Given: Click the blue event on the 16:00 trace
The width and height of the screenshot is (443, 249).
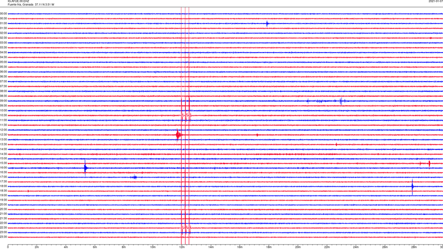Looking at the screenshot, I should [x=85, y=168].
